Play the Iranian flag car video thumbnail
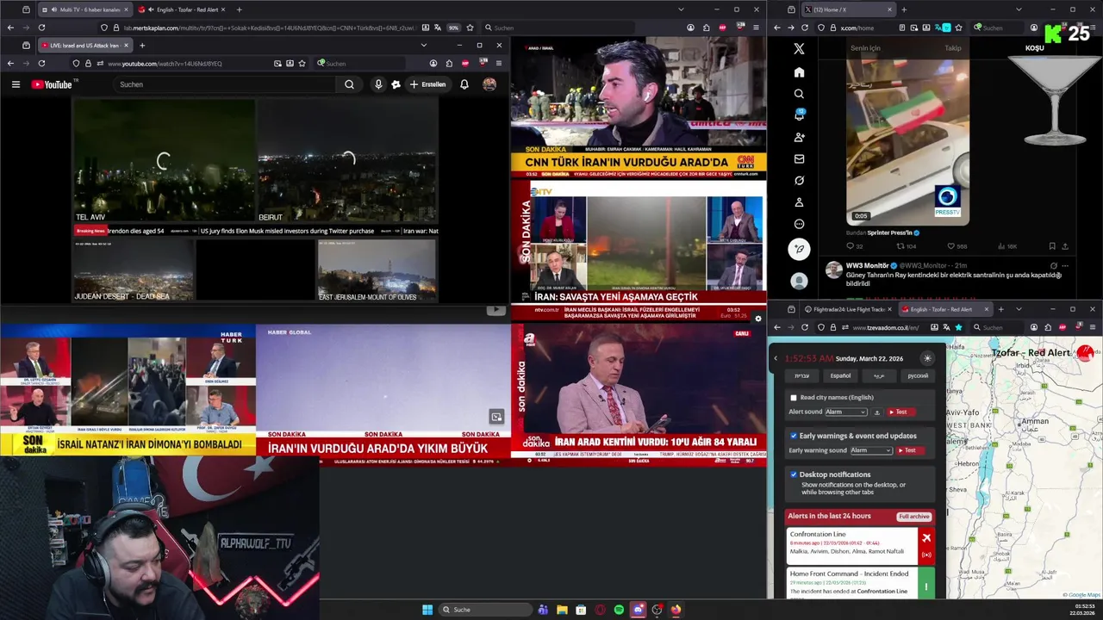 tap(907, 143)
